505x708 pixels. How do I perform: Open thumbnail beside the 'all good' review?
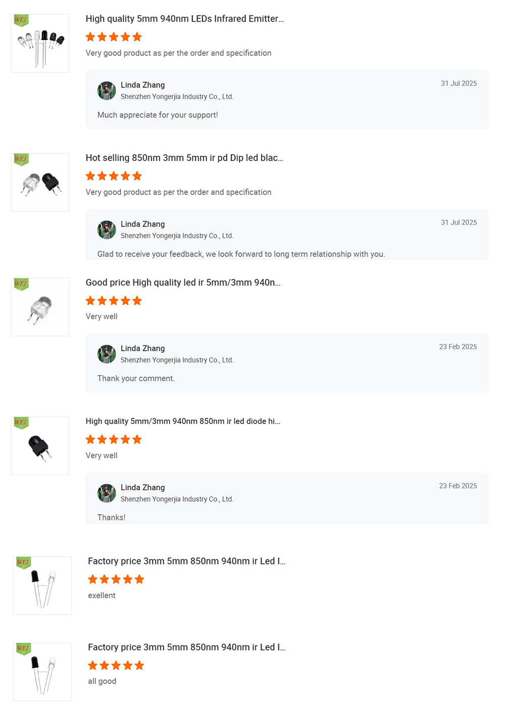pyautogui.click(x=42, y=672)
